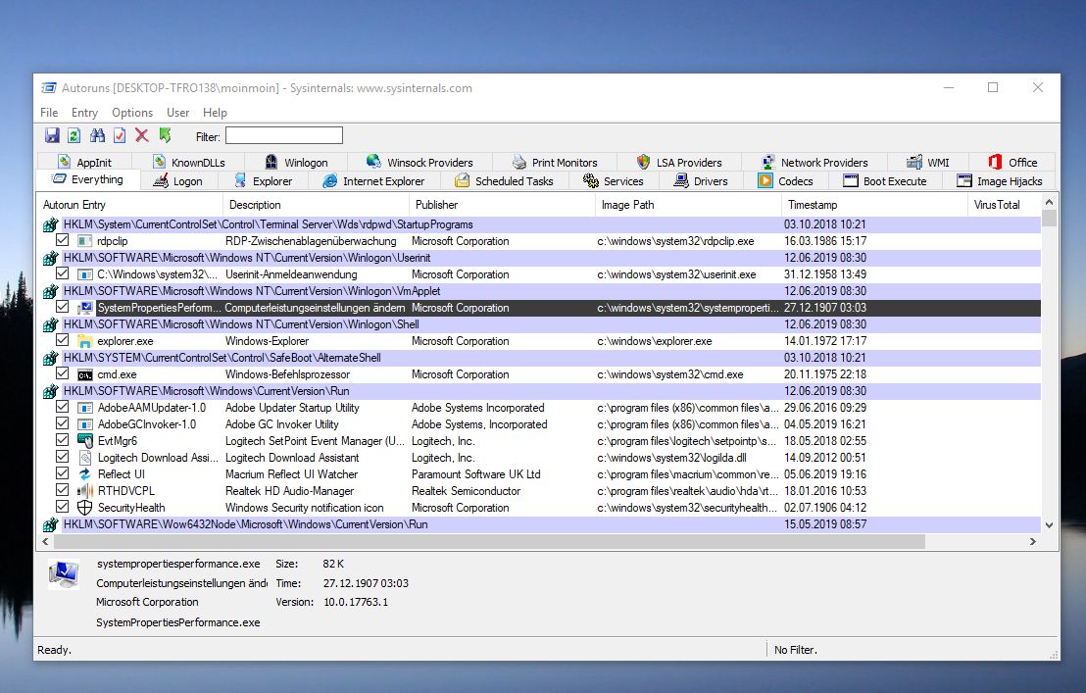
Task: Sort by the Description column header
Action: [x=317, y=205]
